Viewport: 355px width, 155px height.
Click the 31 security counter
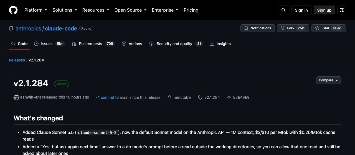tap(199, 44)
